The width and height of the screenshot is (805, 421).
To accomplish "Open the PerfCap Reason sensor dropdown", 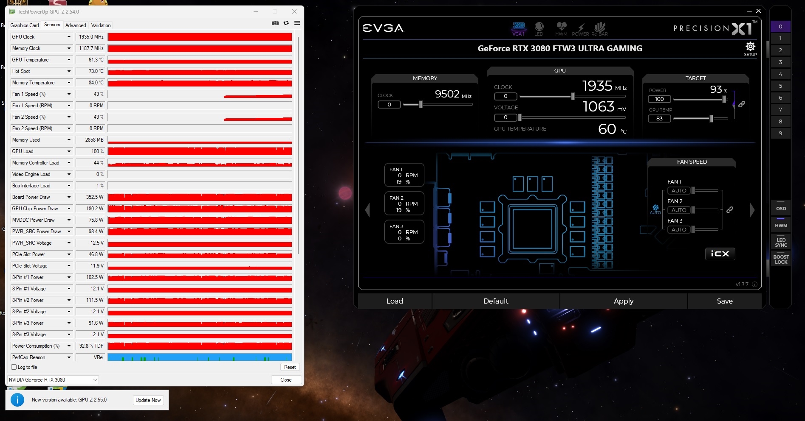I will point(69,357).
